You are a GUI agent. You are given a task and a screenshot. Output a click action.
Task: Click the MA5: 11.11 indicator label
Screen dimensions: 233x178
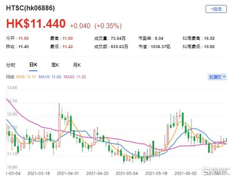click(x=26, y=77)
